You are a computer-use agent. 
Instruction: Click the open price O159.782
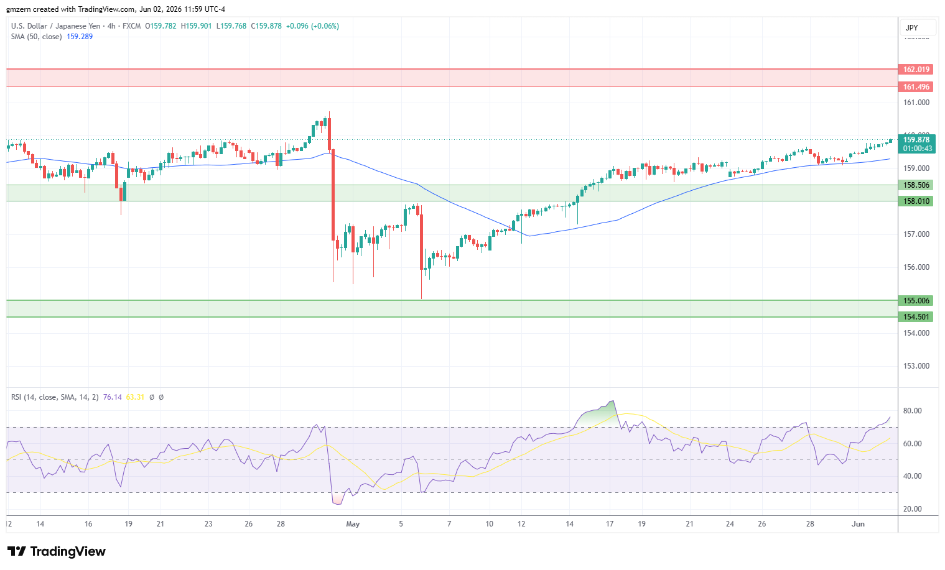161,26
